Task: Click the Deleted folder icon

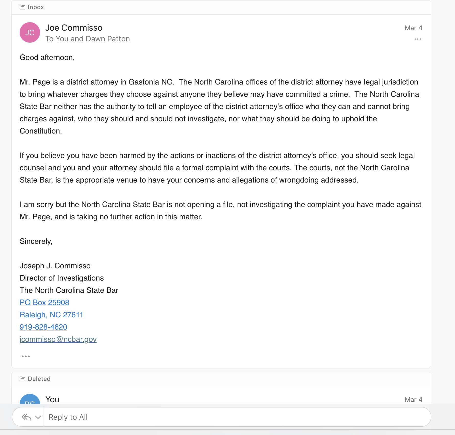Action: (22, 379)
